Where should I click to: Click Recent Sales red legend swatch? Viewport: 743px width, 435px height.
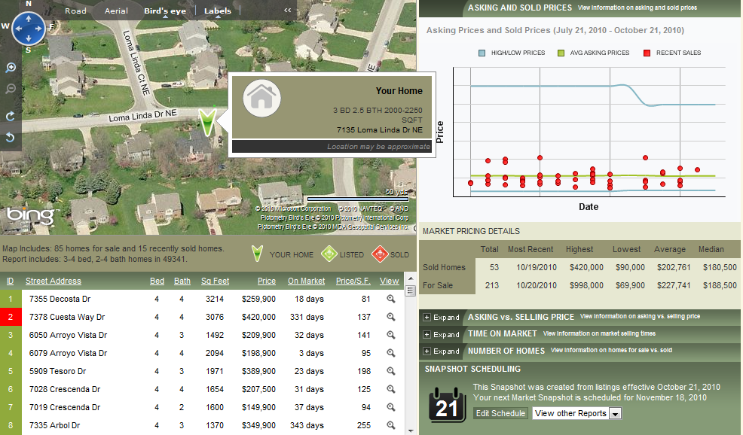[647, 53]
